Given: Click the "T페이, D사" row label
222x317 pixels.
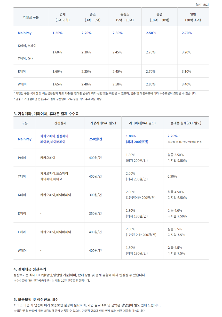Looking at the screenshot, I should pyautogui.click(x=25, y=59).
